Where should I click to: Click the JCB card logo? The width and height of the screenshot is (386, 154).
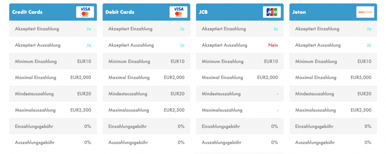click(272, 12)
